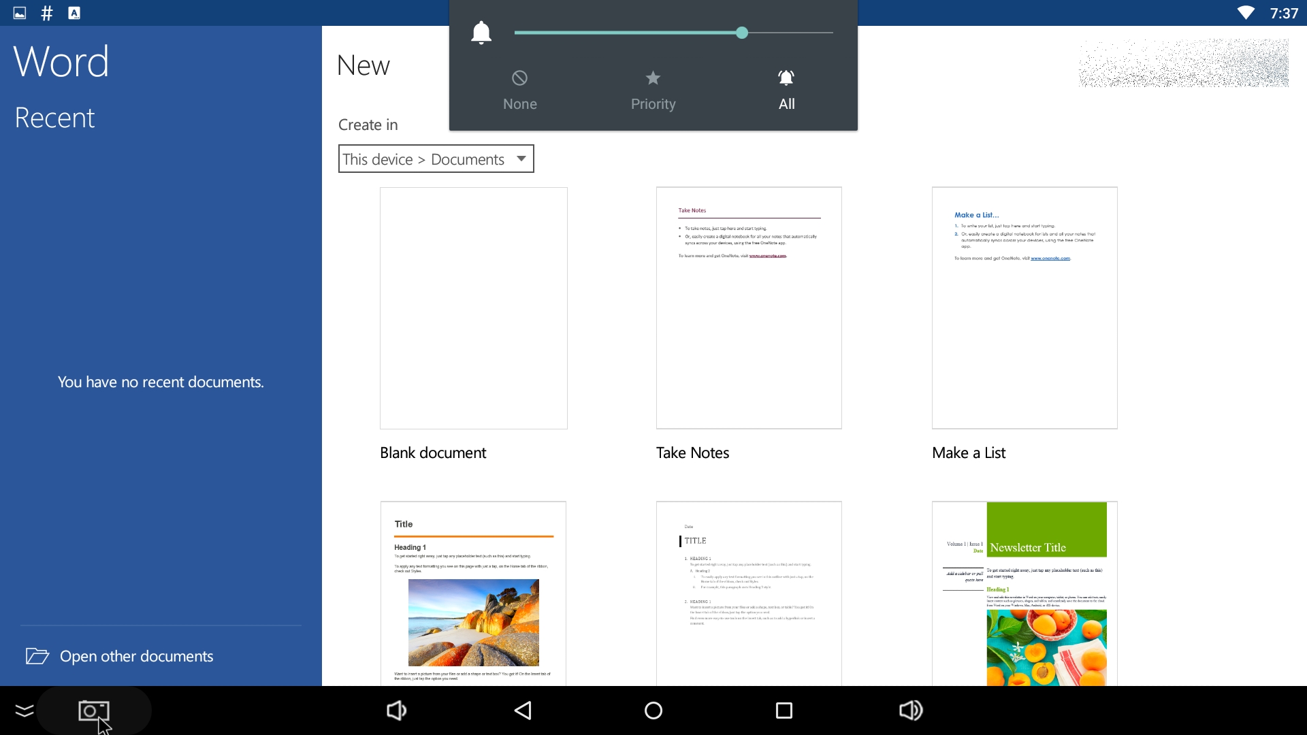1307x735 pixels.
Task: Select All interruption mode
Action: [786, 91]
